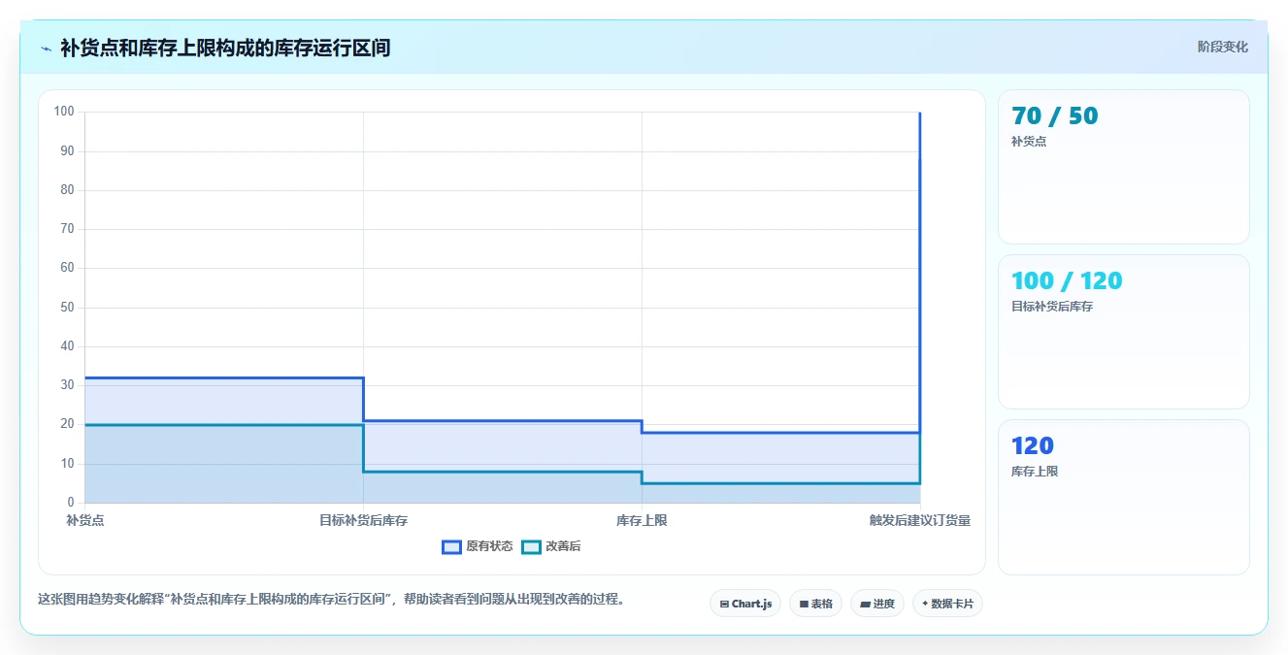Toggle the 改善后 legend entry
1288x655 pixels.
coord(551,546)
